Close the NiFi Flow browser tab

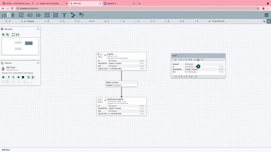tap(100, 3)
